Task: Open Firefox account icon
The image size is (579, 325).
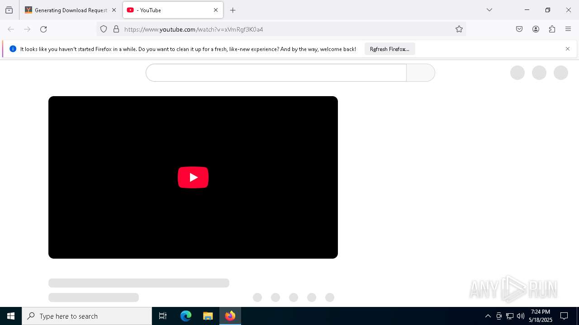Action: [536, 29]
